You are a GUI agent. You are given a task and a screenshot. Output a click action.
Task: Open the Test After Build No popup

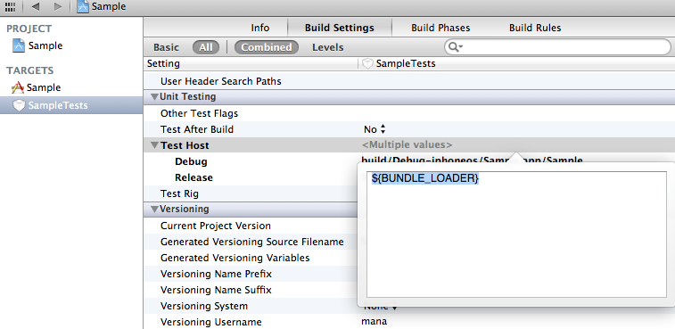tap(375, 129)
